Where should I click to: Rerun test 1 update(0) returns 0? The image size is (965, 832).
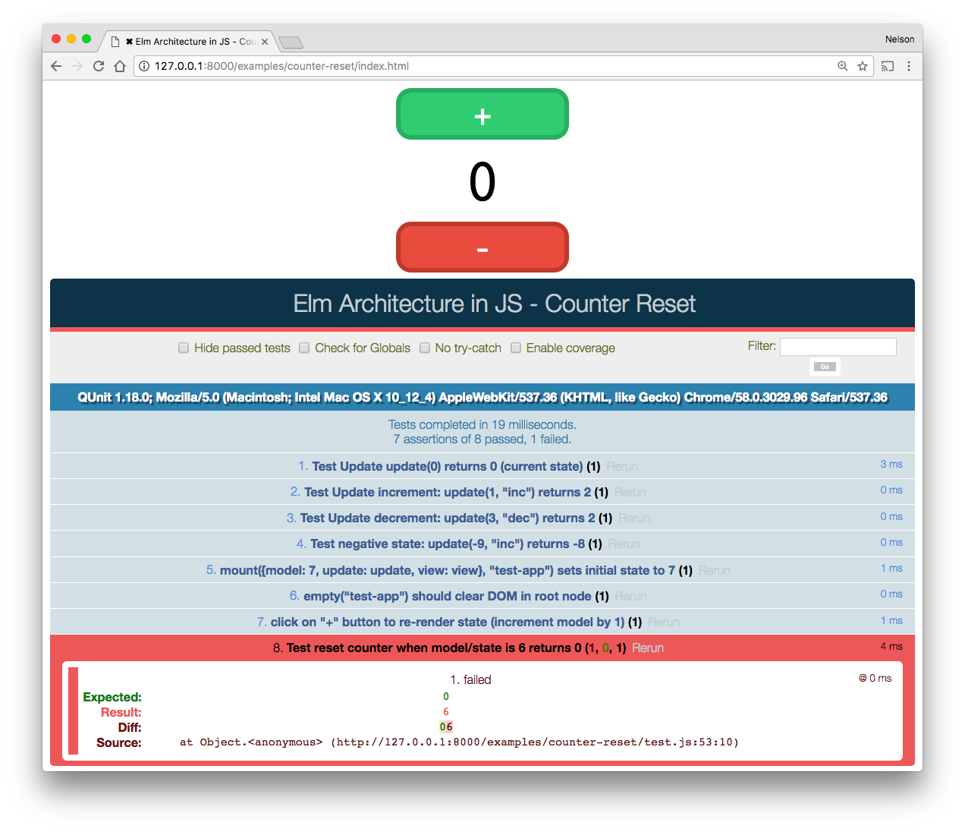pyautogui.click(x=622, y=466)
